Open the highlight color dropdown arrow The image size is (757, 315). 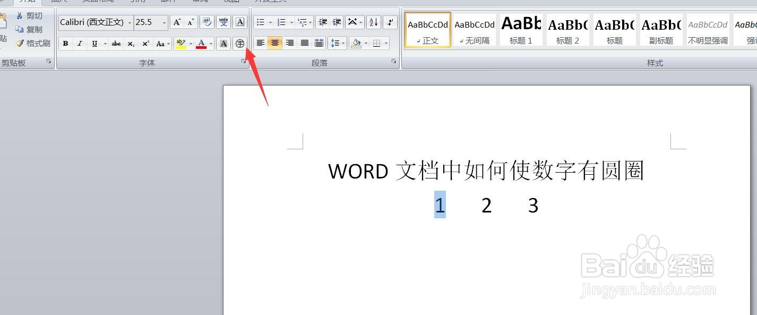(x=191, y=44)
